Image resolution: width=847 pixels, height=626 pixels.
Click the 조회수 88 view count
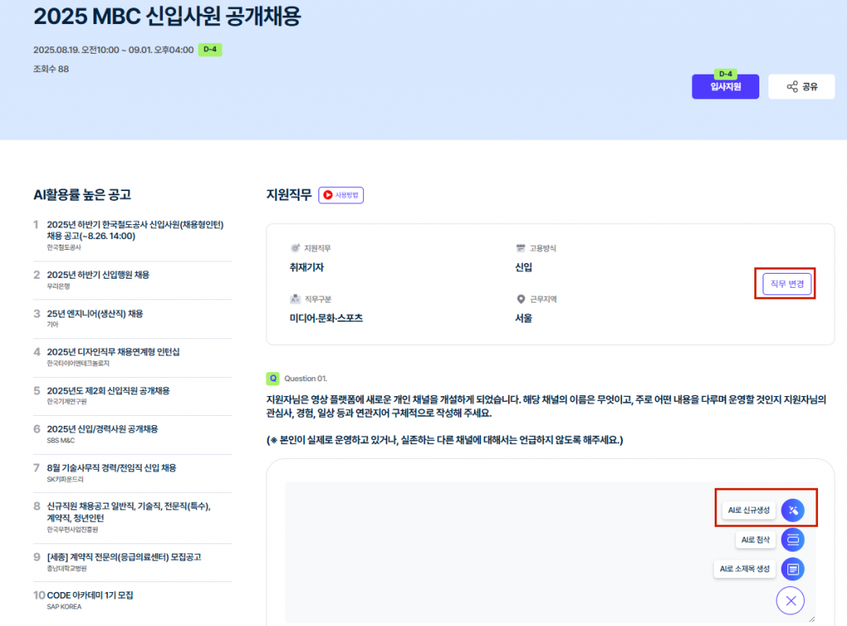pos(50,69)
